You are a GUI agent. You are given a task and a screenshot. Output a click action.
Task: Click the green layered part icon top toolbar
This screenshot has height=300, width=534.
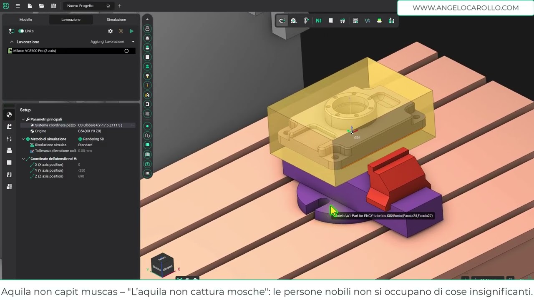379,21
